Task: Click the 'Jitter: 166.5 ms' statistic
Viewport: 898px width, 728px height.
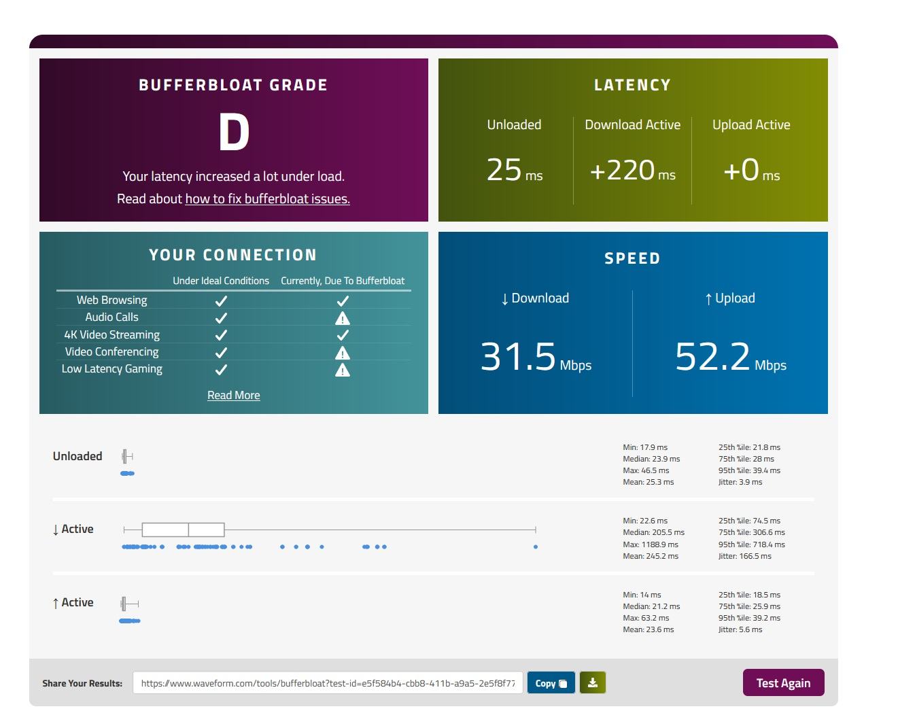Action: 745,556
